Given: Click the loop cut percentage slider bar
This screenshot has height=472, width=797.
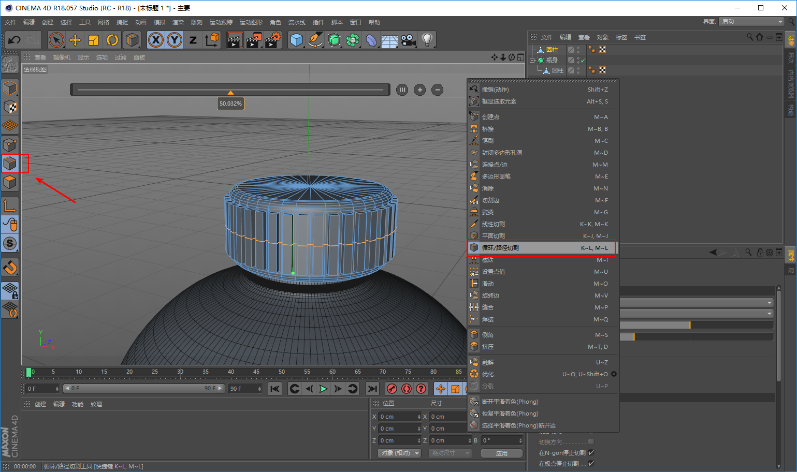Looking at the screenshot, I should 230,90.
